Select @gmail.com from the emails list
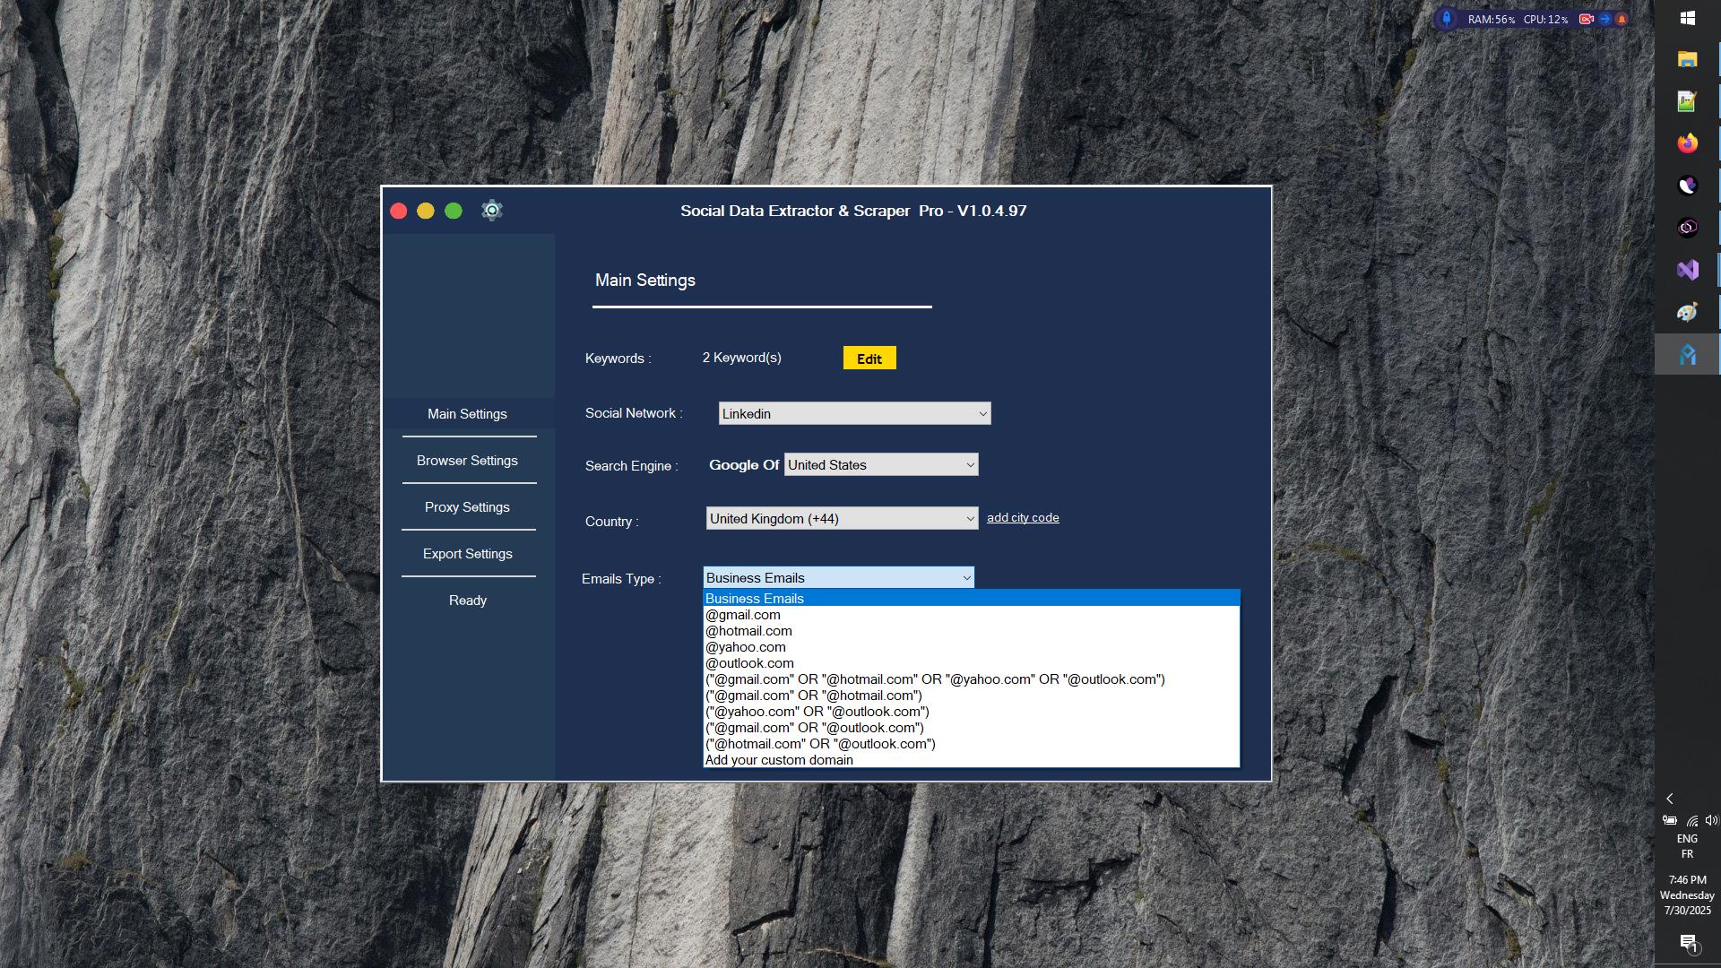The height and width of the screenshot is (968, 1721). (743, 615)
